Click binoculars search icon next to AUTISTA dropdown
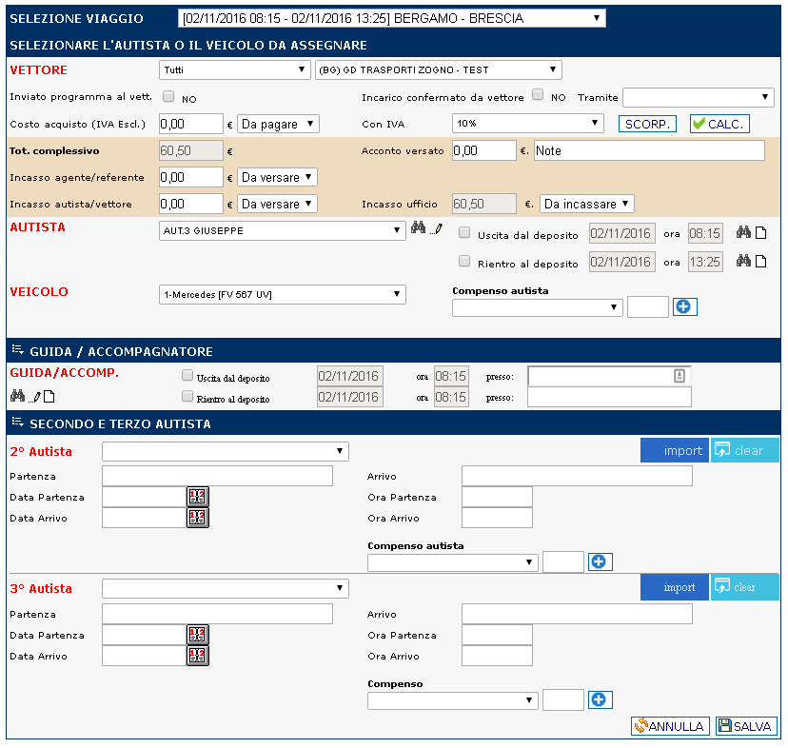788x748 pixels. pyautogui.click(x=417, y=228)
